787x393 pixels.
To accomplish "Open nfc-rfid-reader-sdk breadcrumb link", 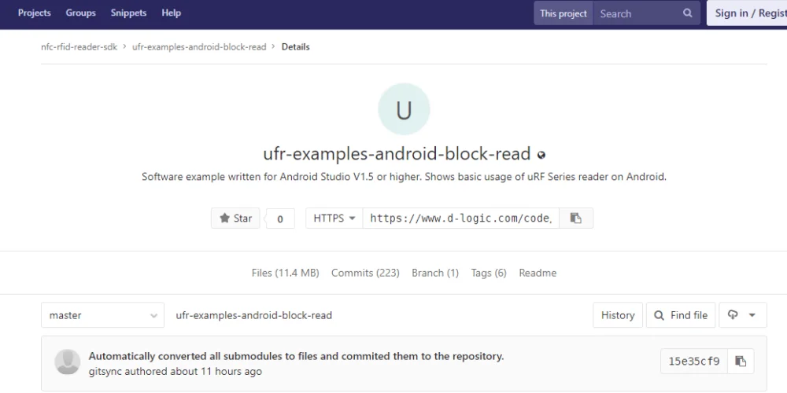I will pyautogui.click(x=79, y=46).
